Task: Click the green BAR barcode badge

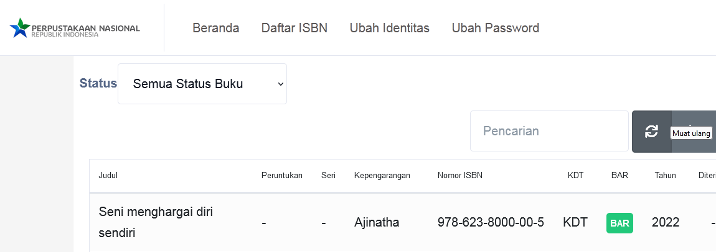Action: (619, 223)
